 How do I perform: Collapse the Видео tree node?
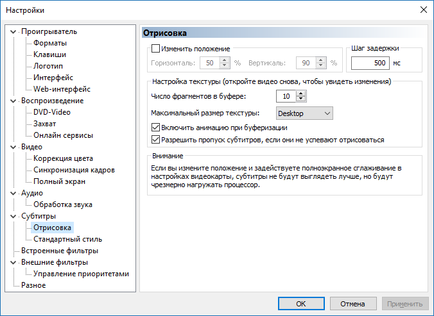click(x=13, y=147)
